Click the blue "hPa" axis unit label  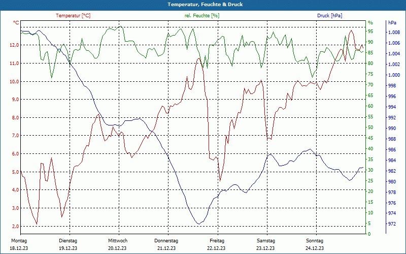pos(392,23)
